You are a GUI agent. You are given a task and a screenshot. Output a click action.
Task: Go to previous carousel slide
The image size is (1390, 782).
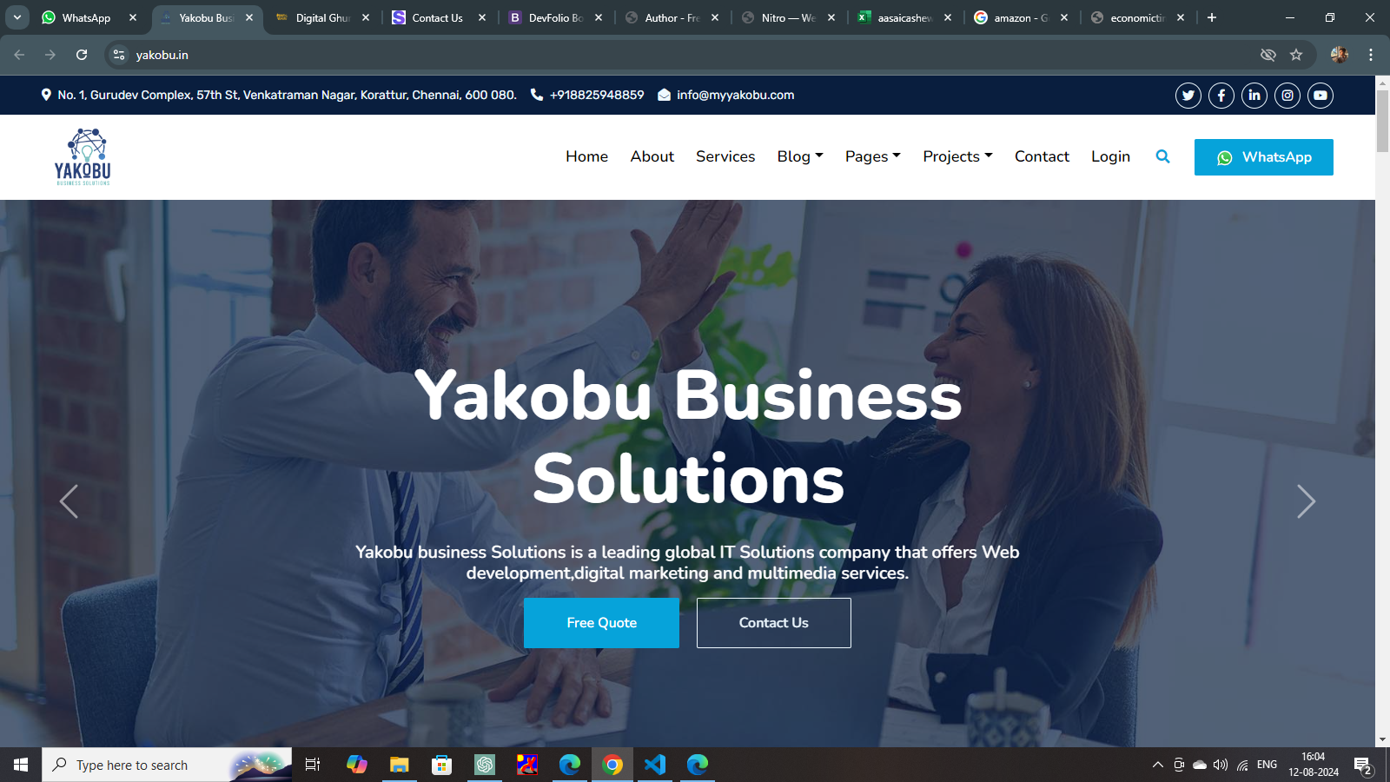[69, 501]
